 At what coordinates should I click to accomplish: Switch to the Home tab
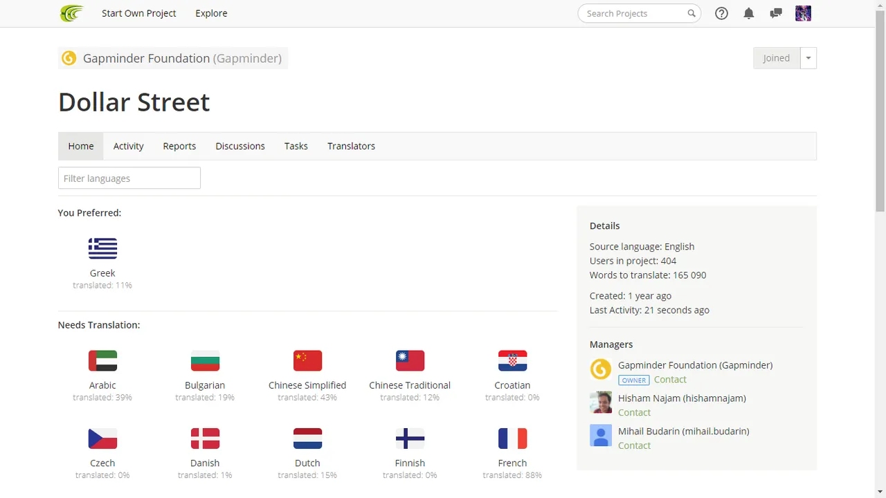pos(81,146)
